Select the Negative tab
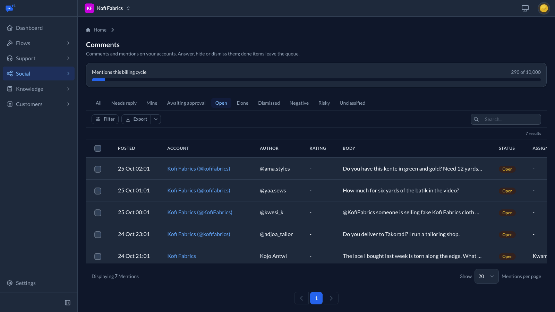The width and height of the screenshot is (555, 312). (299, 103)
